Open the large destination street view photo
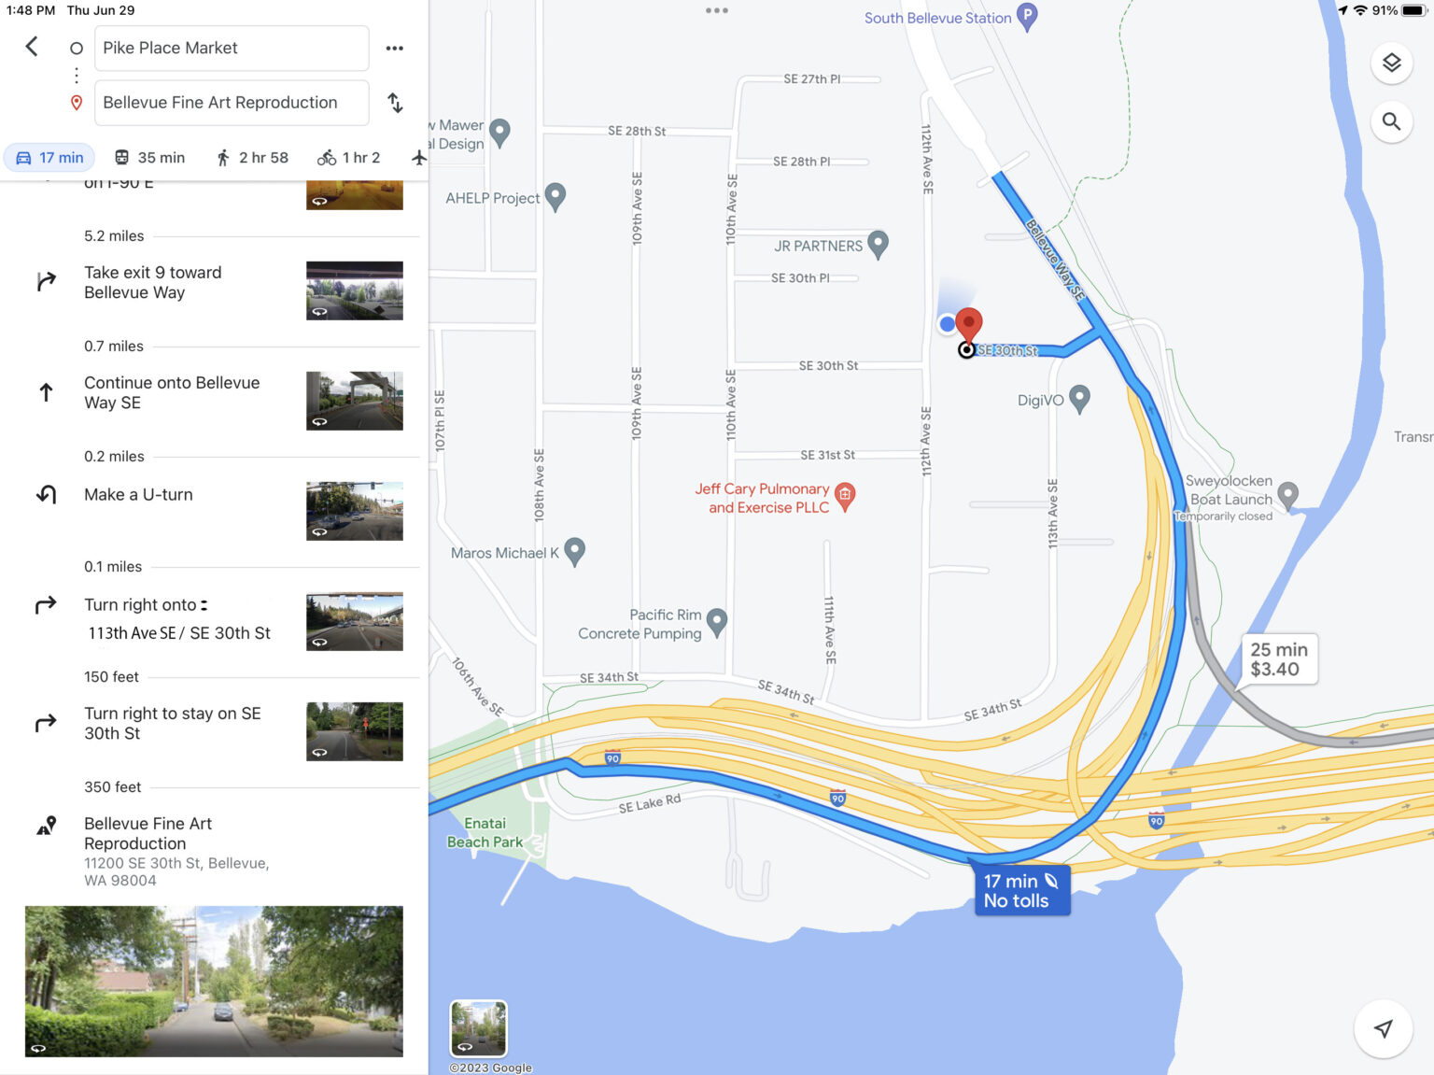 click(214, 981)
